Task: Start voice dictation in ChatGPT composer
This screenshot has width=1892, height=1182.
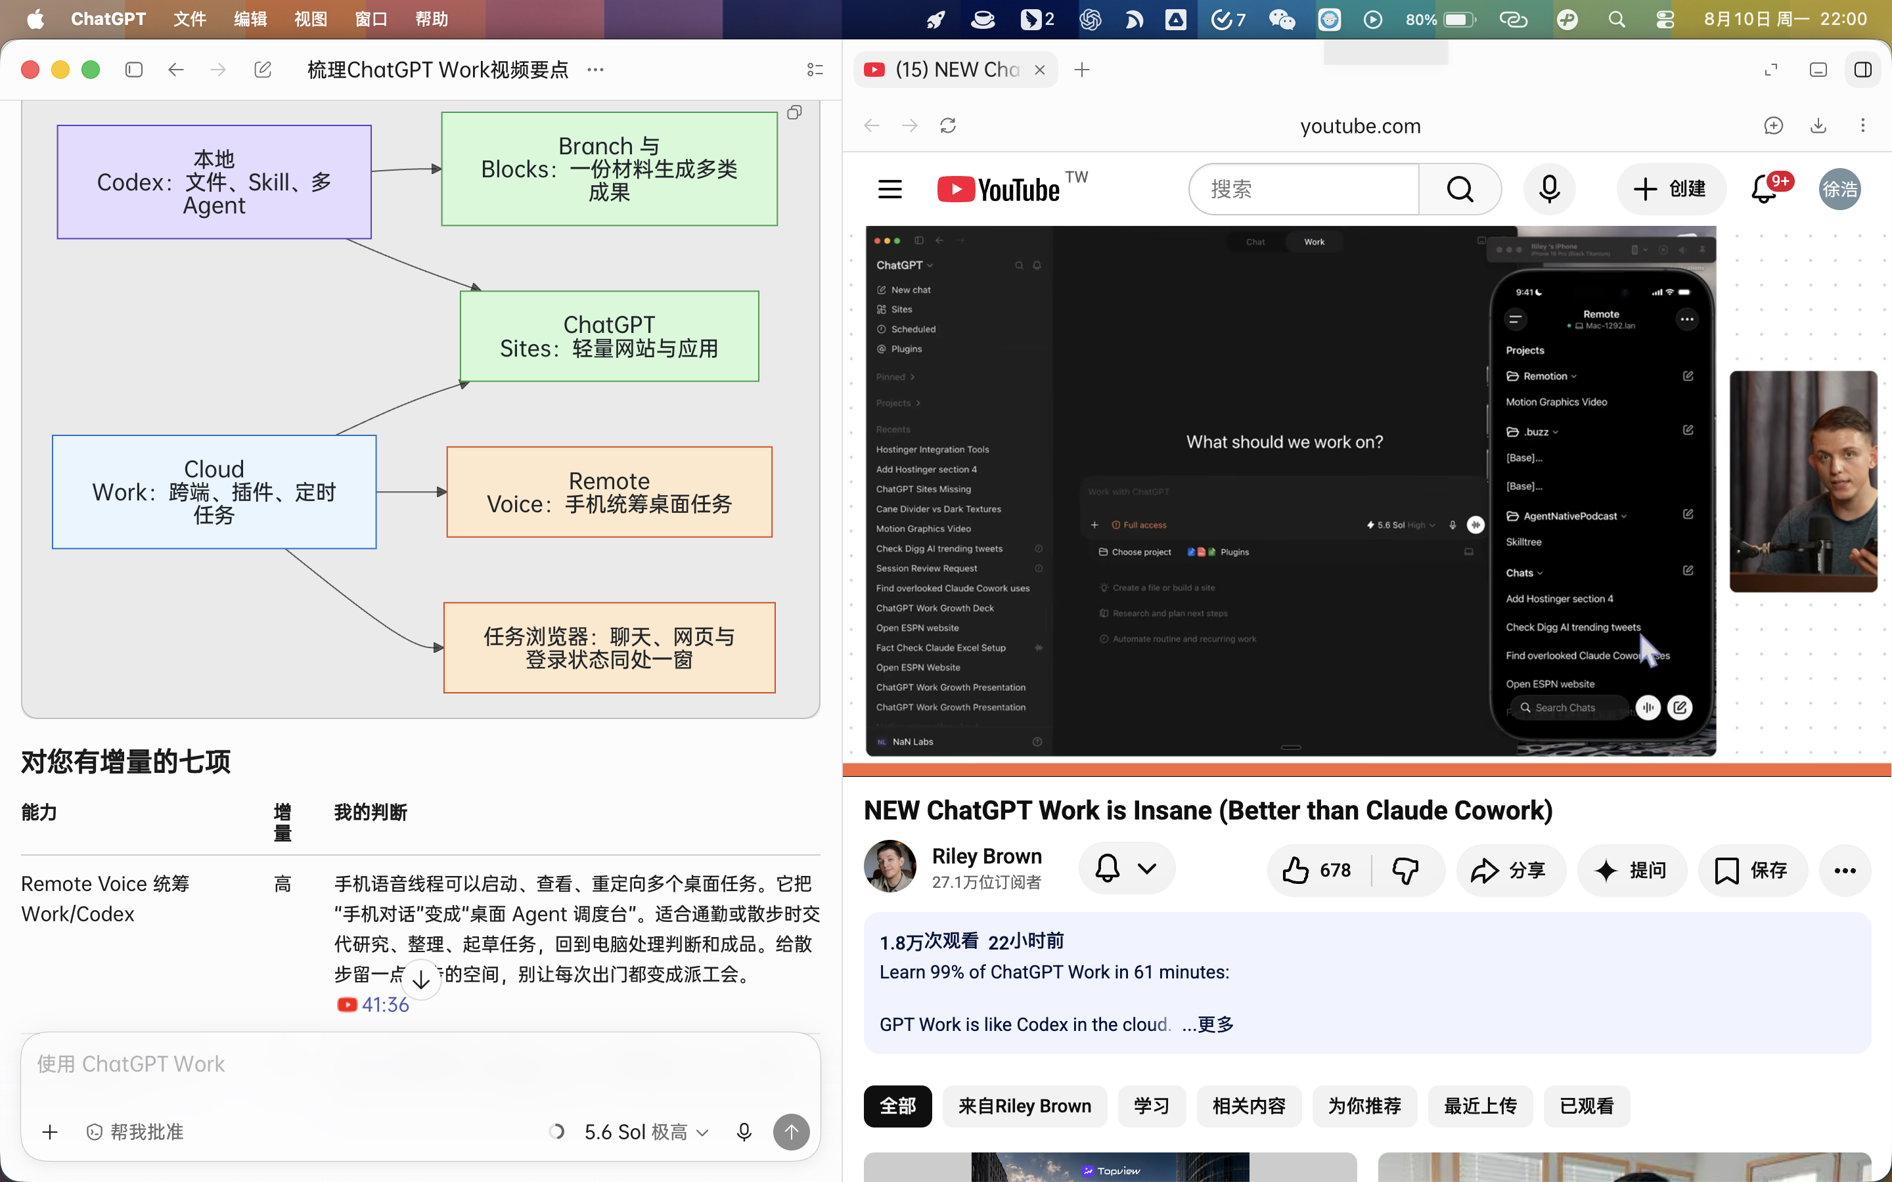Action: point(744,1131)
